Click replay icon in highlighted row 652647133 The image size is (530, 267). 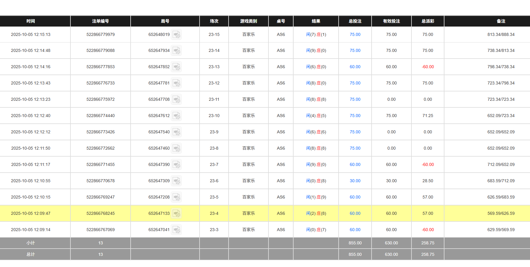click(176, 214)
